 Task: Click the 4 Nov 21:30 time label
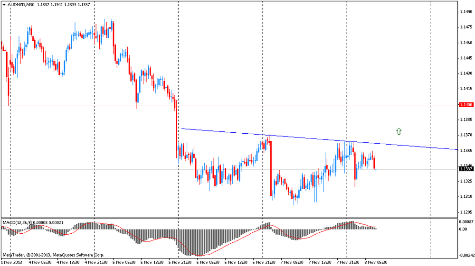tap(96, 262)
